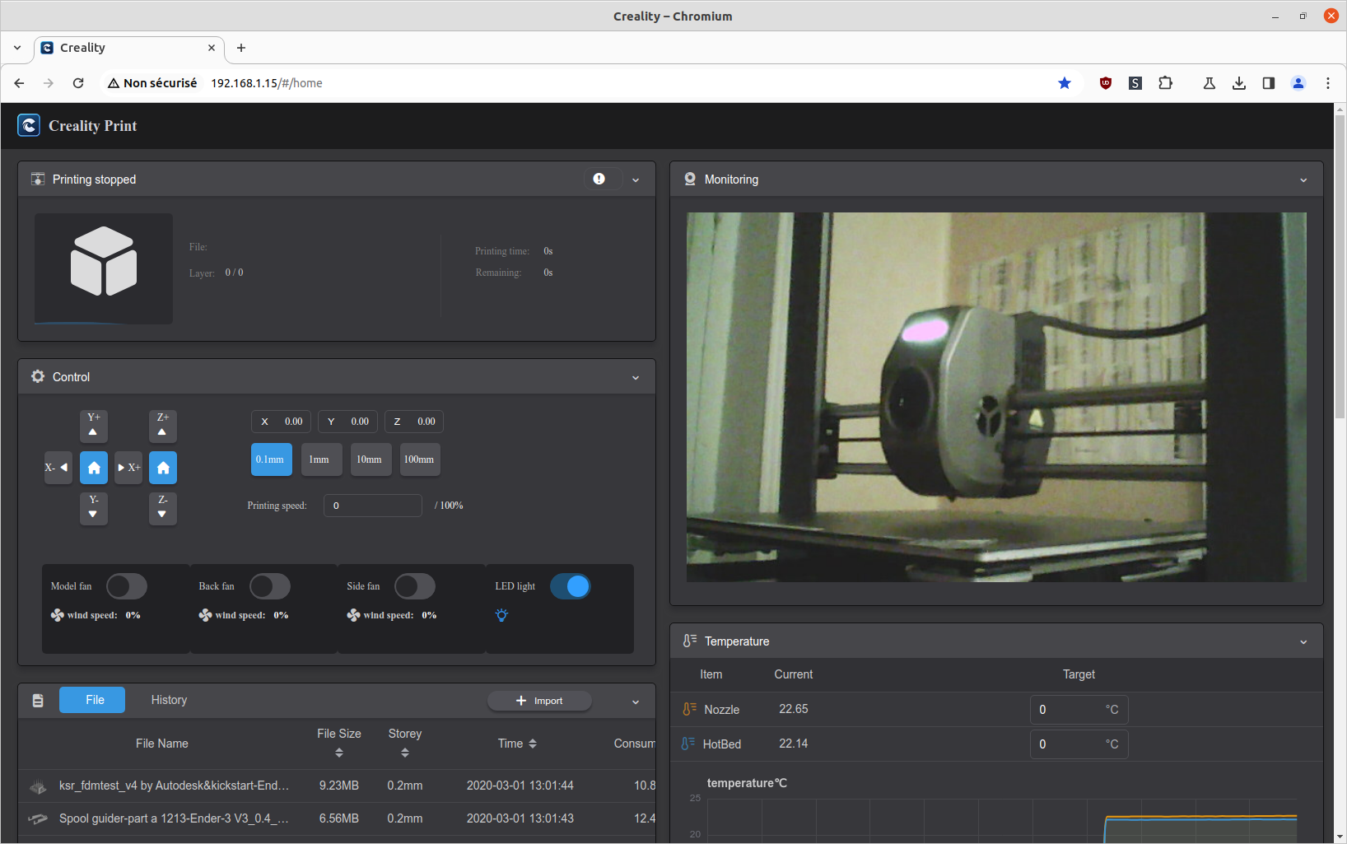The width and height of the screenshot is (1347, 844).
Task: Collapse the Control panel chevron
Action: click(x=636, y=377)
